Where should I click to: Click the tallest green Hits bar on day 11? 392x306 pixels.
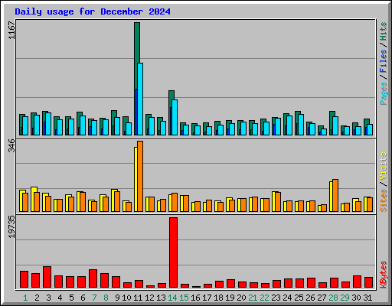click(137, 43)
